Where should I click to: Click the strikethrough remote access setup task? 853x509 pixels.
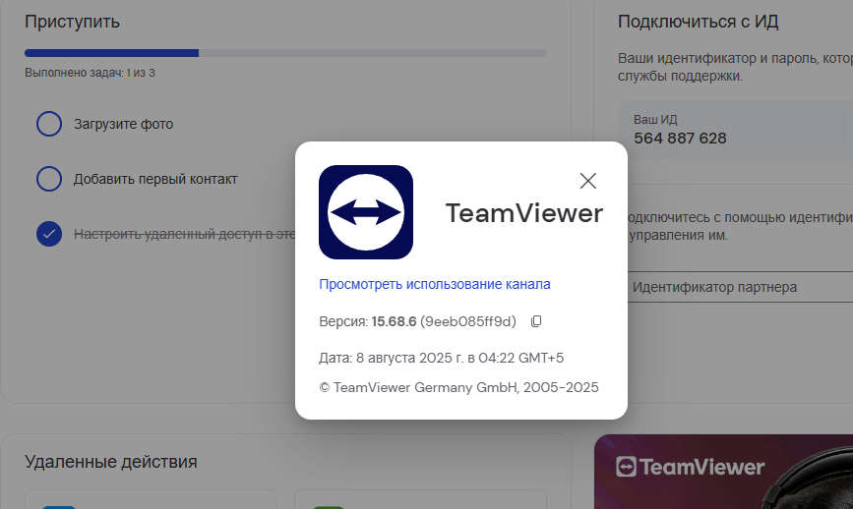coord(184,234)
